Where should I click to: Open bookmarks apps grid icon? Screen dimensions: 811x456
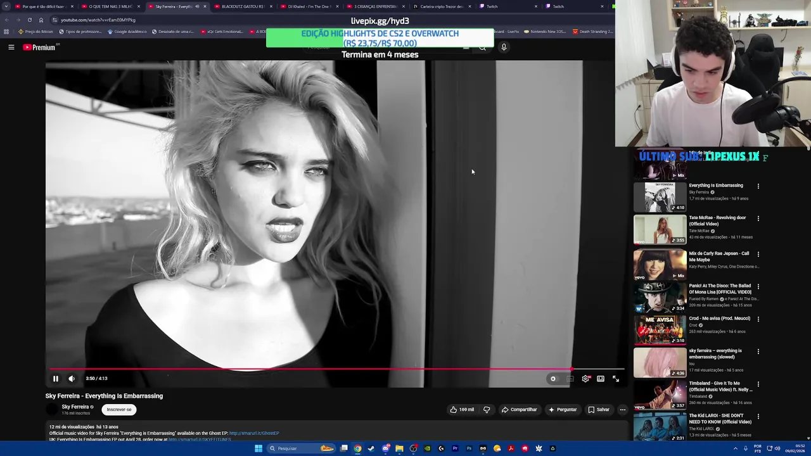pyautogui.click(x=6, y=31)
